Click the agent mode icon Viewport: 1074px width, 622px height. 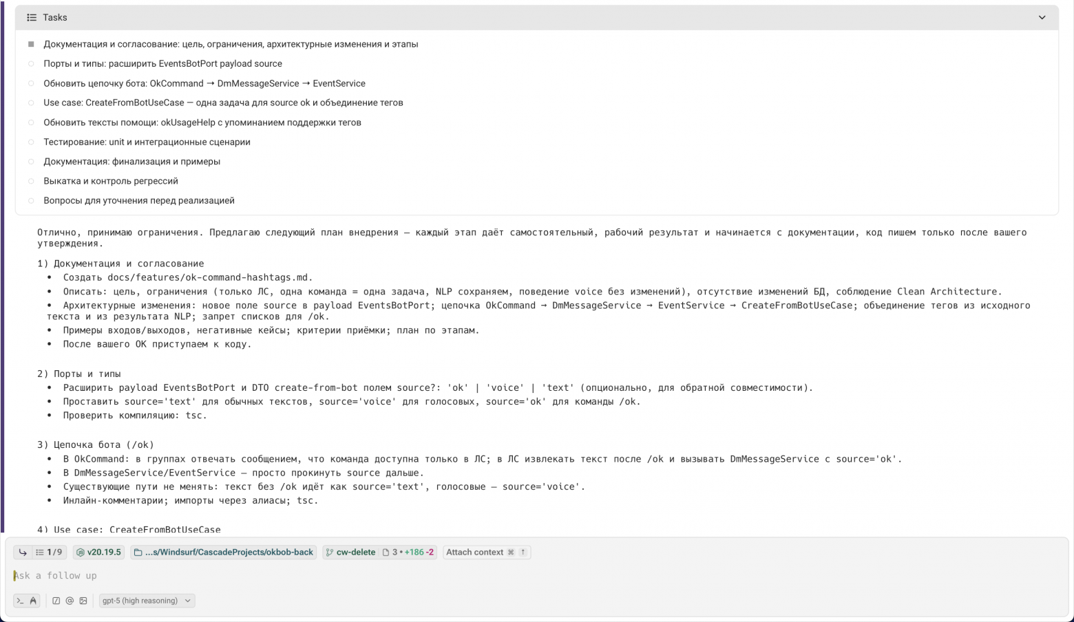(x=32, y=601)
